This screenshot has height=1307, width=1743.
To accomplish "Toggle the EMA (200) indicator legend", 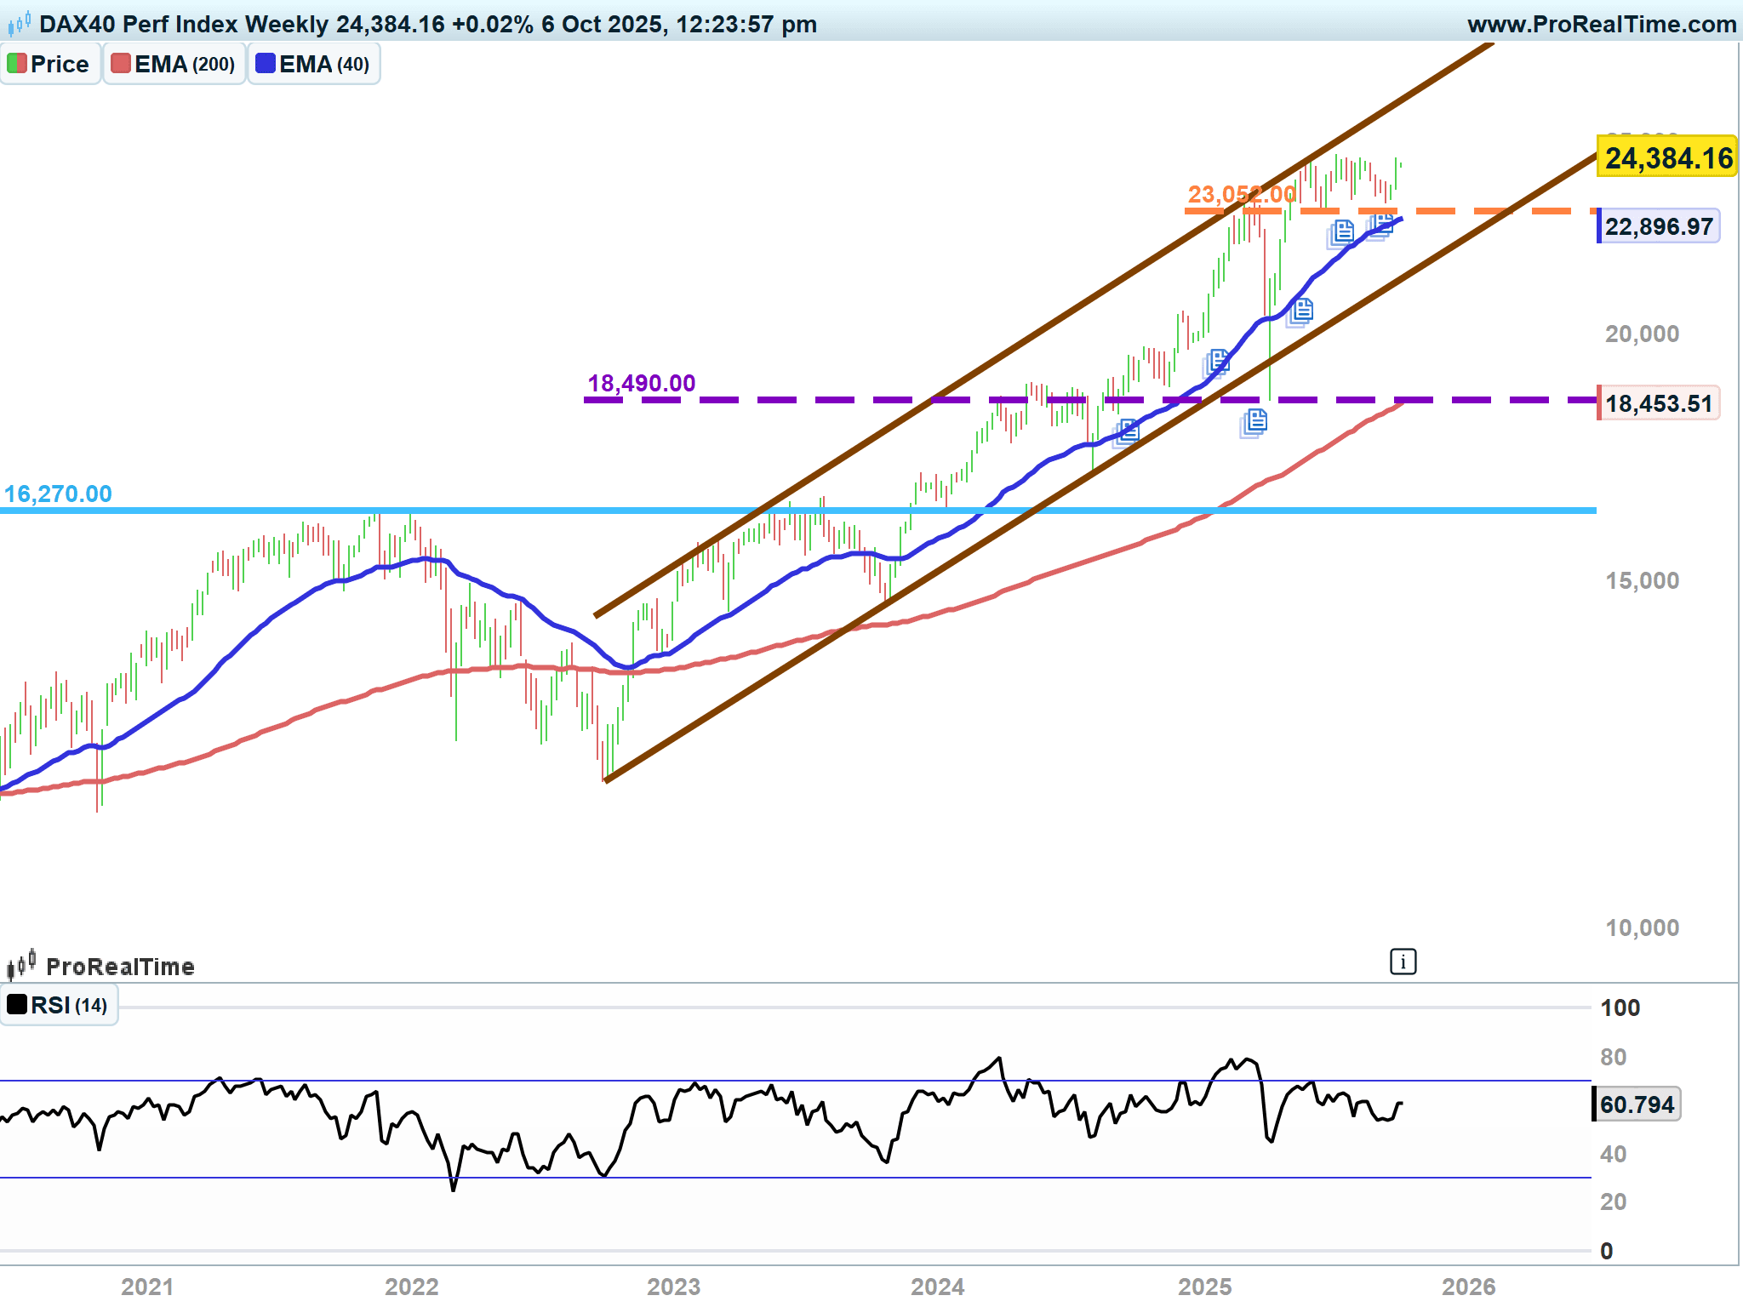I will pyautogui.click(x=184, y=65).
